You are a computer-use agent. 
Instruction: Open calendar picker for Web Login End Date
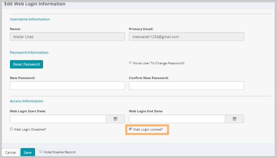[x=234, y=119]
